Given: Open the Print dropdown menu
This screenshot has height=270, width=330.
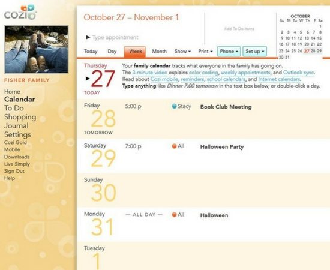Looking at the screenshot, I should 205,52.
